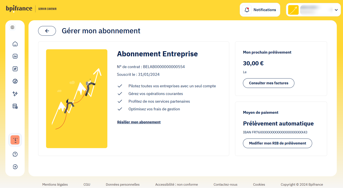Open the bar chart icon in sidebar
The height and width of the screenshot is (188, 343).
[15, 56]
